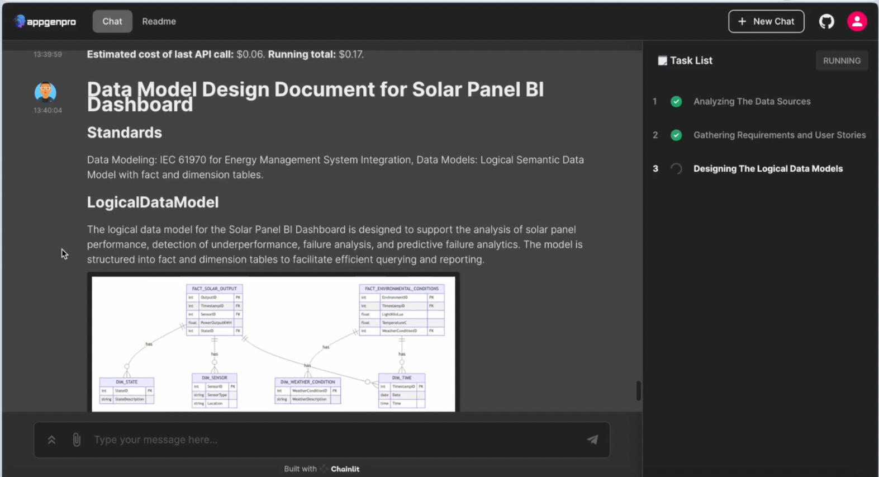Screen dimensions: 879x477
Task: Open the Chainlit link in footer
Action: (x=344, y=469)
